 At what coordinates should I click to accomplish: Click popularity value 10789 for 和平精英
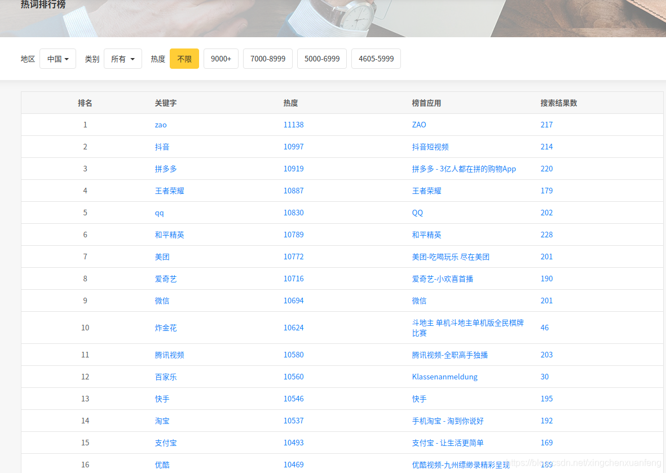[x=293, y=235]
